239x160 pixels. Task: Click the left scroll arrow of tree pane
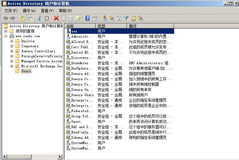click(5, 157)
